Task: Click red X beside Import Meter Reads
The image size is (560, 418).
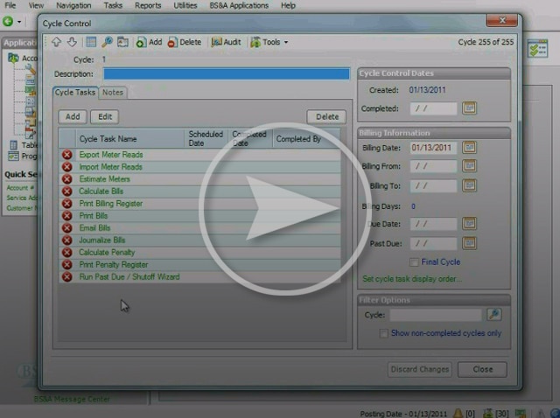Action: pos(66,167)
